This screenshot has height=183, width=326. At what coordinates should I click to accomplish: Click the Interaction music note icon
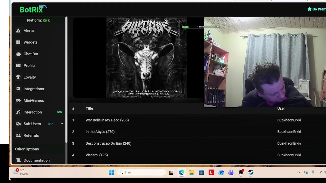pyautogui.click(x=18, y=112)
